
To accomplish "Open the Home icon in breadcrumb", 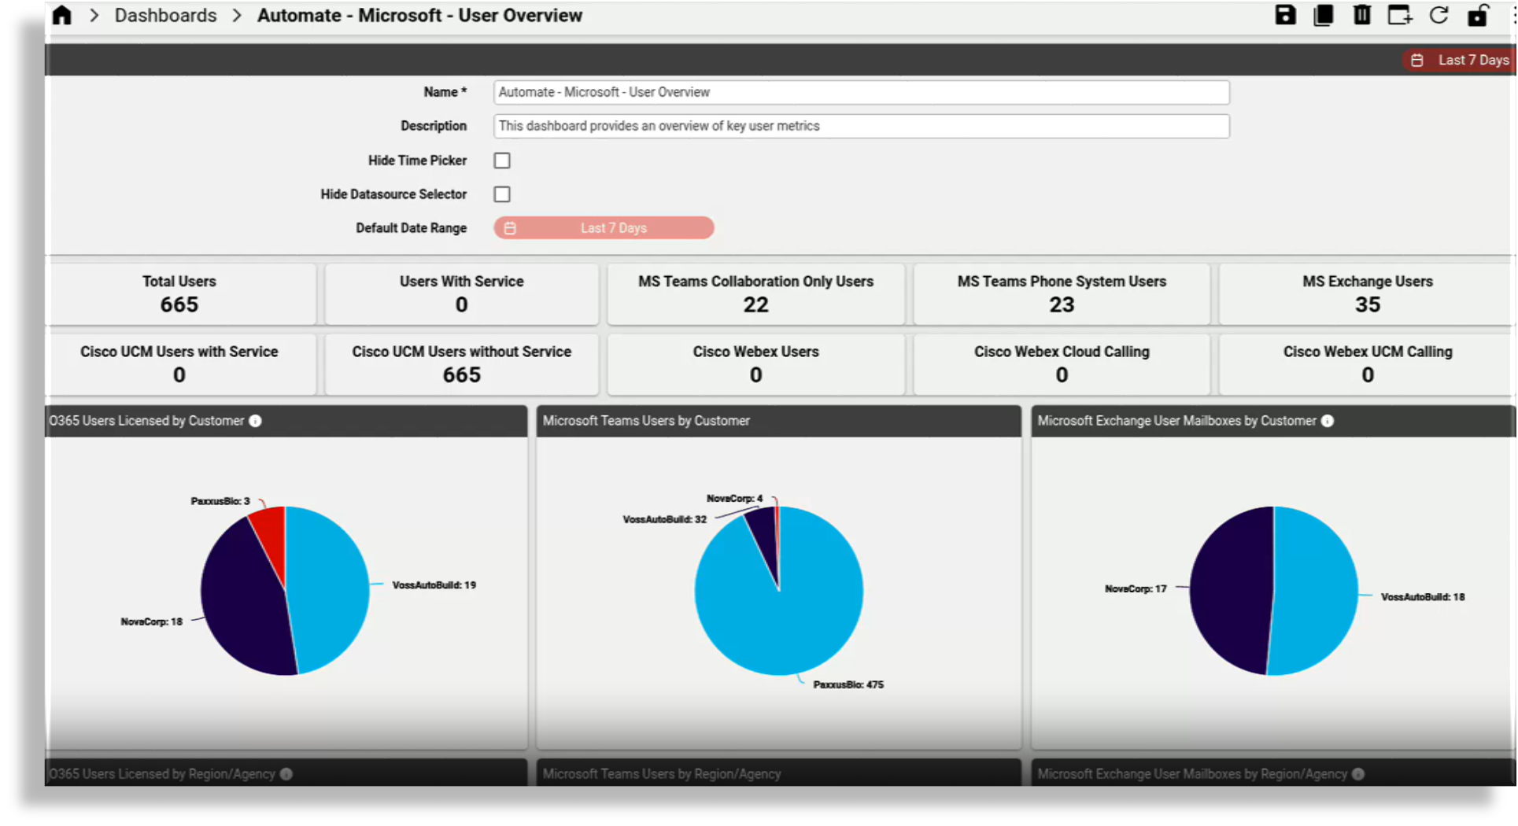I will (61, 15).
